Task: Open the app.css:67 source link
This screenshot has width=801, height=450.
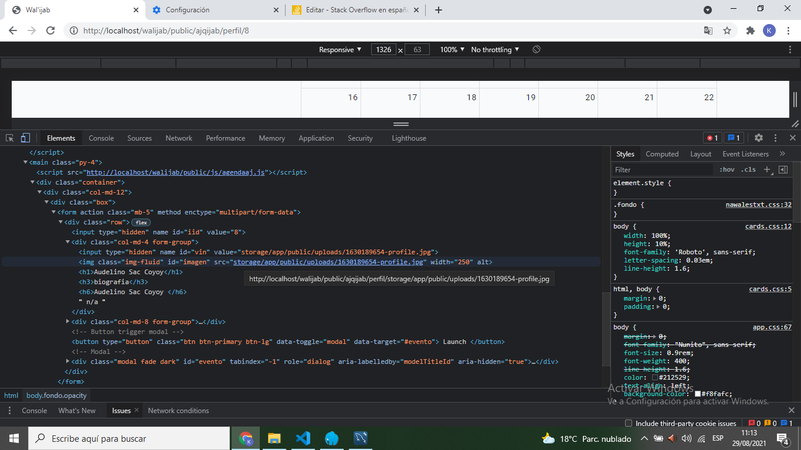Action: pyautogui.click(x=772, y=327)
